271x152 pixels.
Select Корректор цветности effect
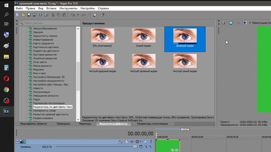(x=46, y=51)
